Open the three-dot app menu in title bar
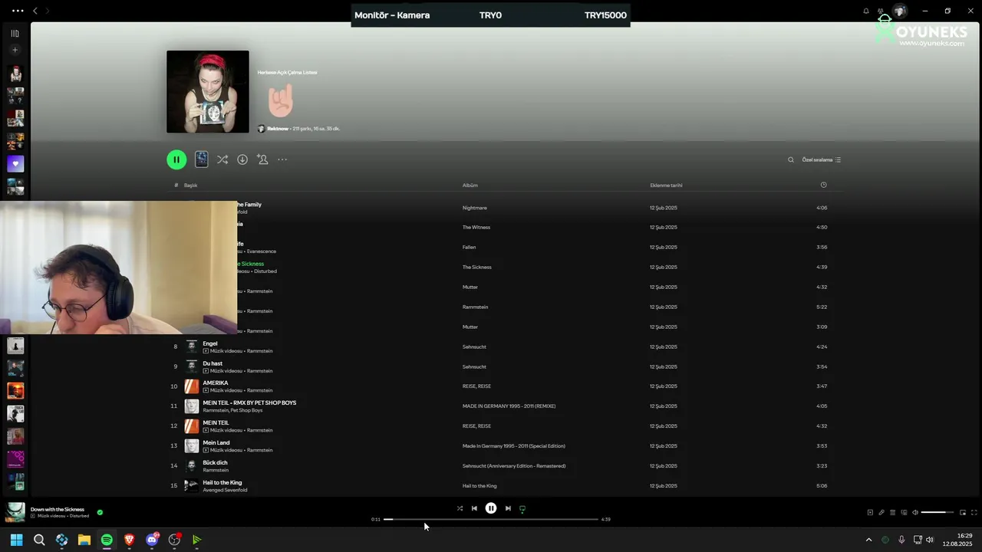This screenshot has width=982, height=552. point(18,11)
